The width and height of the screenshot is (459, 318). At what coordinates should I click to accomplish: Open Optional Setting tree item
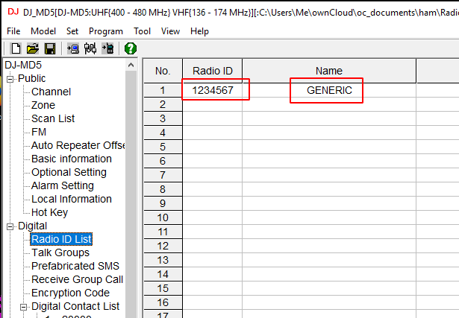pyautogui.click(x=69, y=172)
